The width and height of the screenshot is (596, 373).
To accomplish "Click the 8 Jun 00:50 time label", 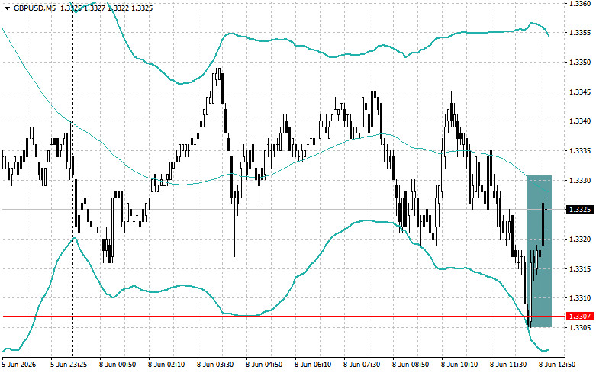I will [118, 365].
